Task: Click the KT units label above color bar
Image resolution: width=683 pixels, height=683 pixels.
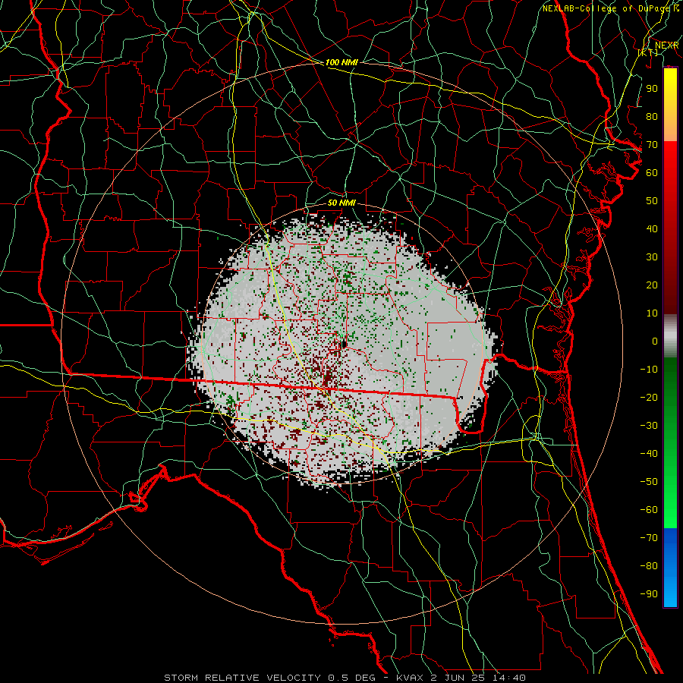Action: [648, 52]
